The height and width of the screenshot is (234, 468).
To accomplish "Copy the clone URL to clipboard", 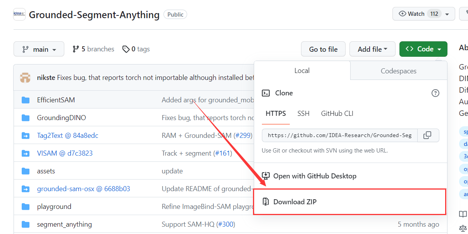I will (x=427, y=135).
